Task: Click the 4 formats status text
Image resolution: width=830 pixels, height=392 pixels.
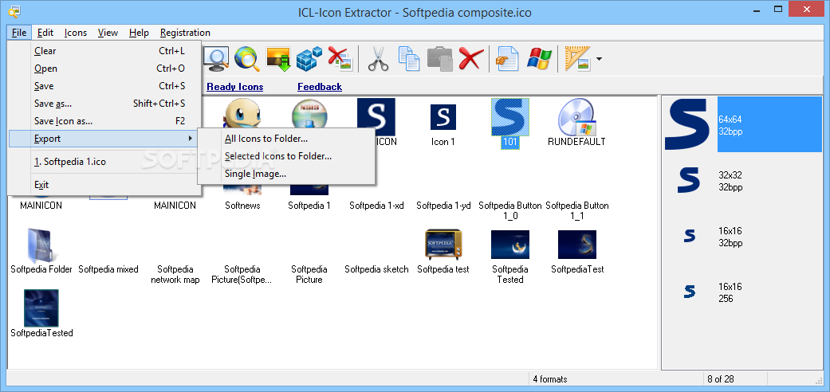Action: tap(550, 378)
